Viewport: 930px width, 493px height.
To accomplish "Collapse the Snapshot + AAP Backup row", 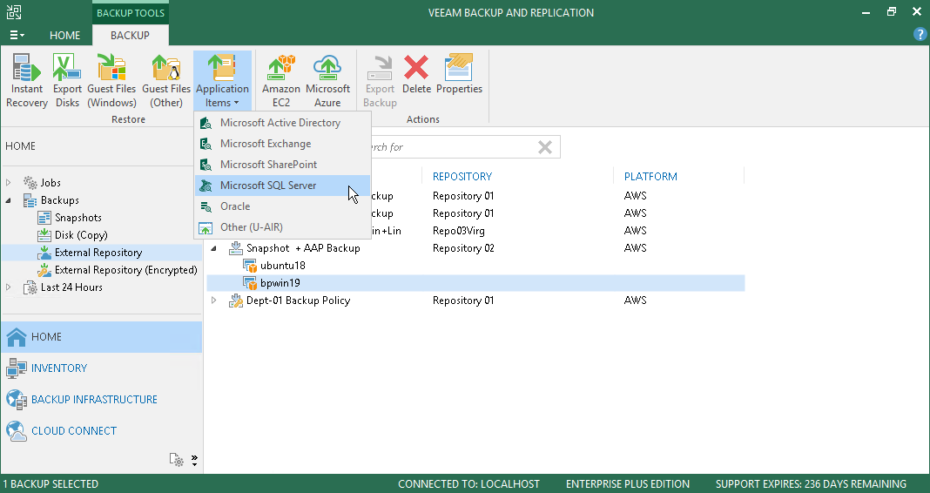I will pyautogui.click(x=214, y=248).
